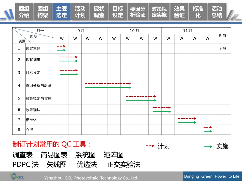This screenshot has width=242, height=181.
Task: Go to the 活动计划 tab
Action: (x=80, y=12)
